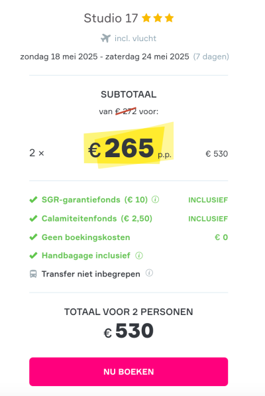Image resolution: width=265 pixels, height=396 pixels.
Task: Click the (7 dagen) duration label
Action: pyautogui.click(x=211, y=56)
